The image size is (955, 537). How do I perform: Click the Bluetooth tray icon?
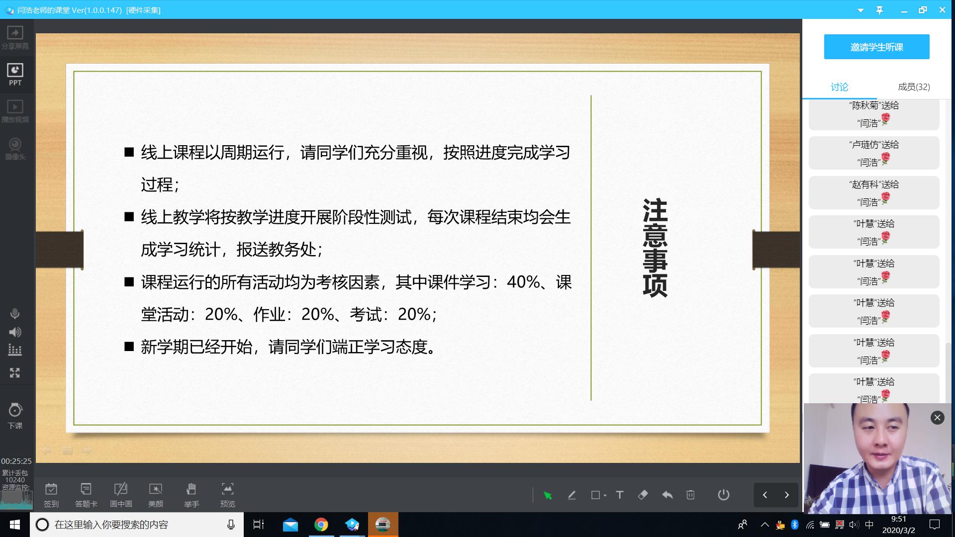point(795,525)
